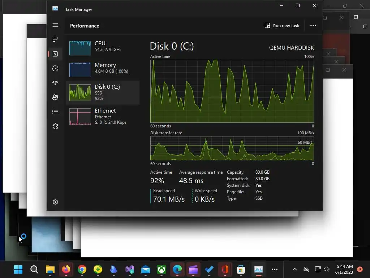The image size is (370, 278).
Task: Click the 48.5 ms response time value
Action: click(191, 181)
